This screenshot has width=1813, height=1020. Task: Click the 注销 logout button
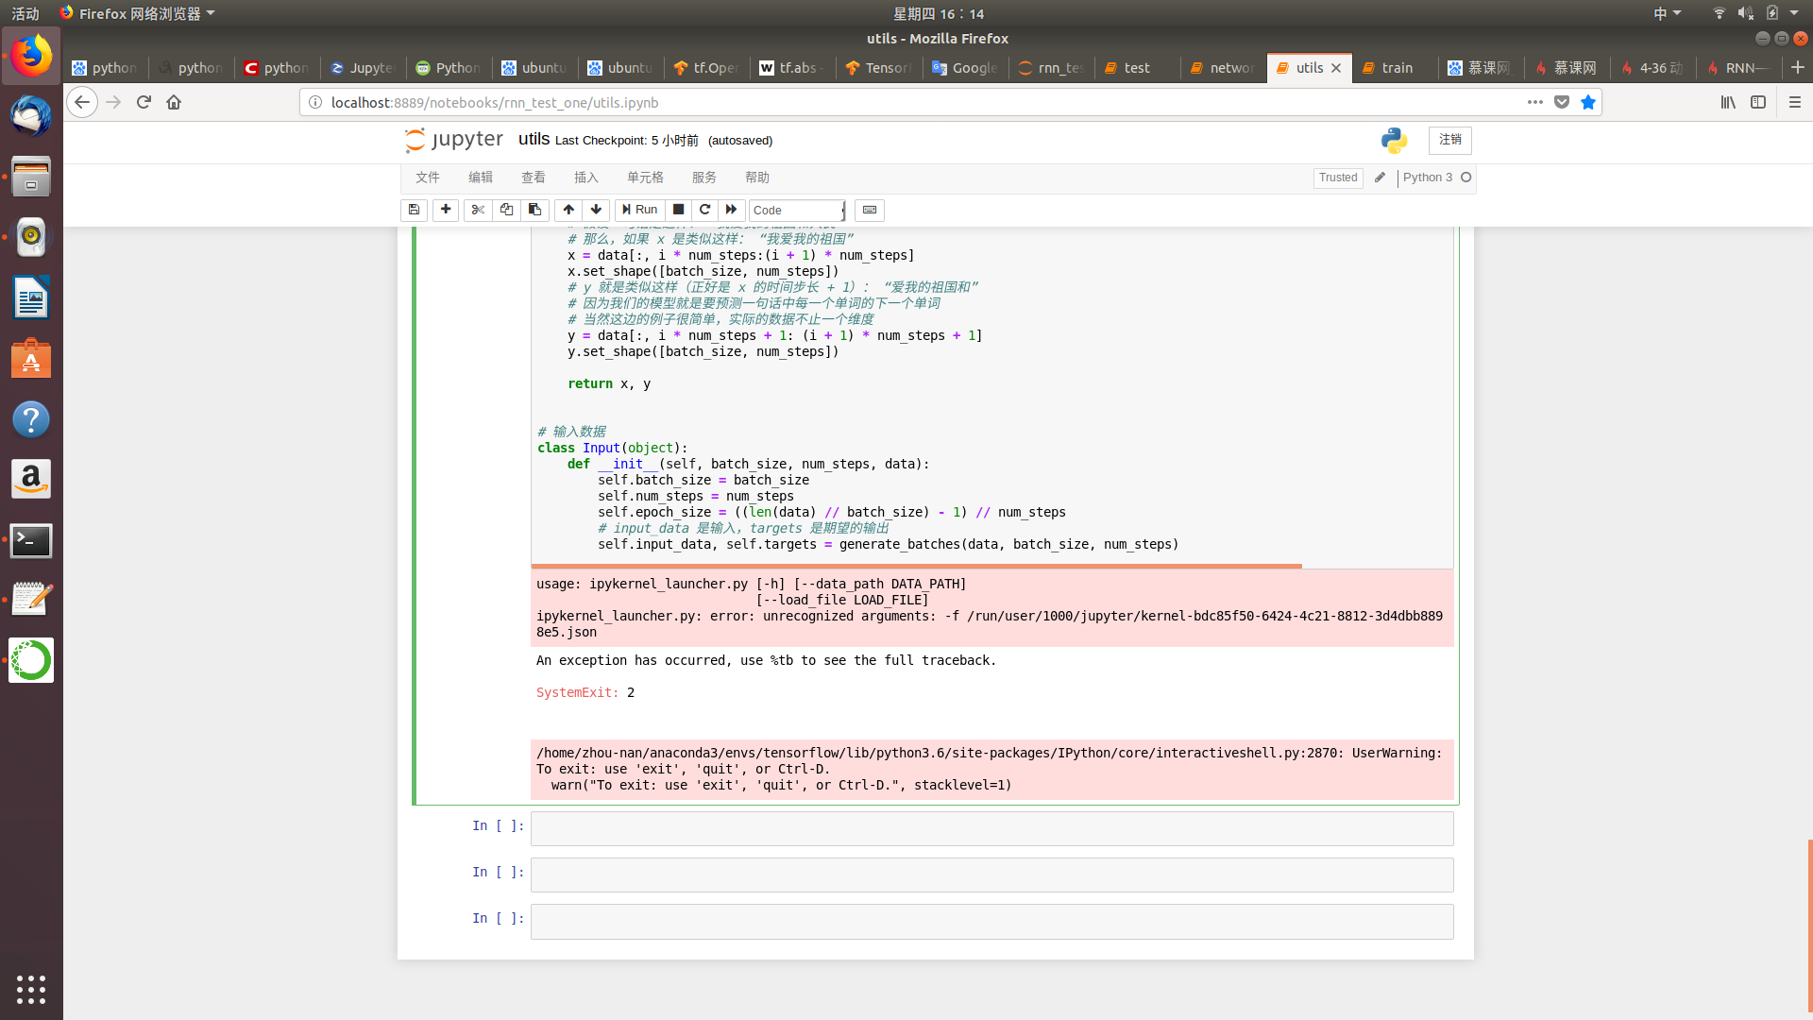pyautogui.click(x=1449, y=140)
